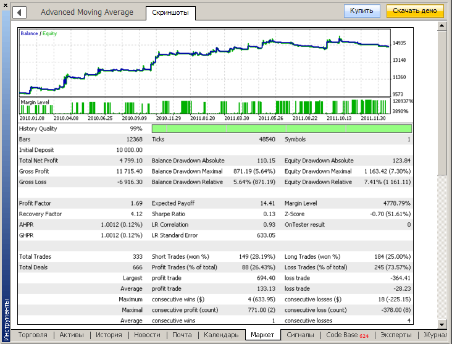
Task: Click the Total Deals value 666
Action: [x=138, y=267]
